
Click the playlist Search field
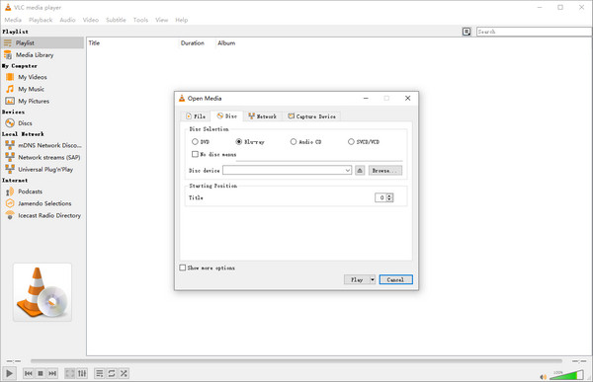[x=534, y=32]
